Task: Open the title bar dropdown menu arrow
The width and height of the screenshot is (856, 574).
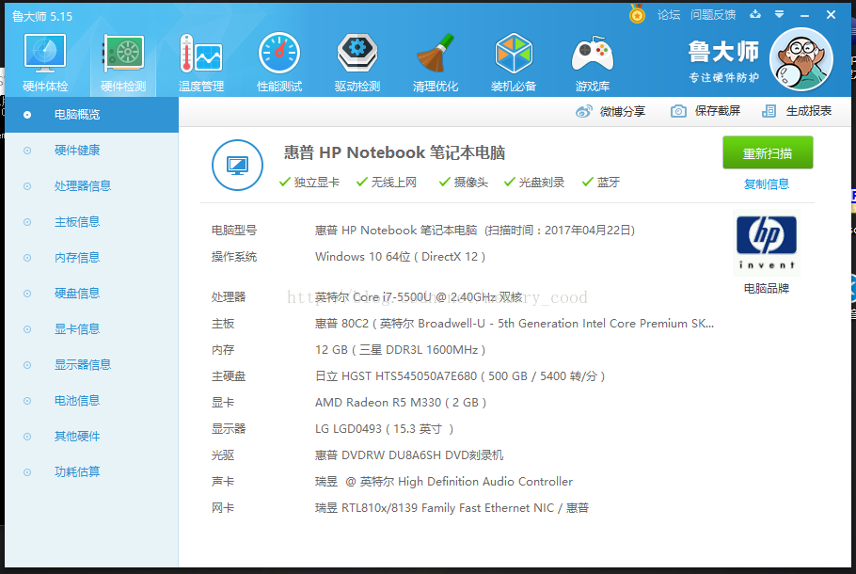Action: (779, 15)
